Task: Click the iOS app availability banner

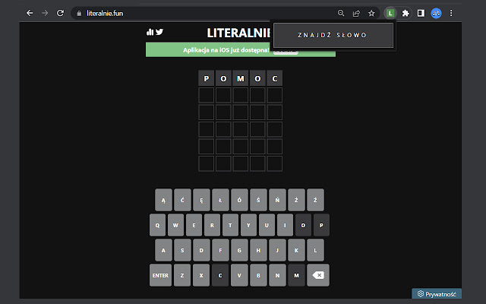Action: point(241,49)
